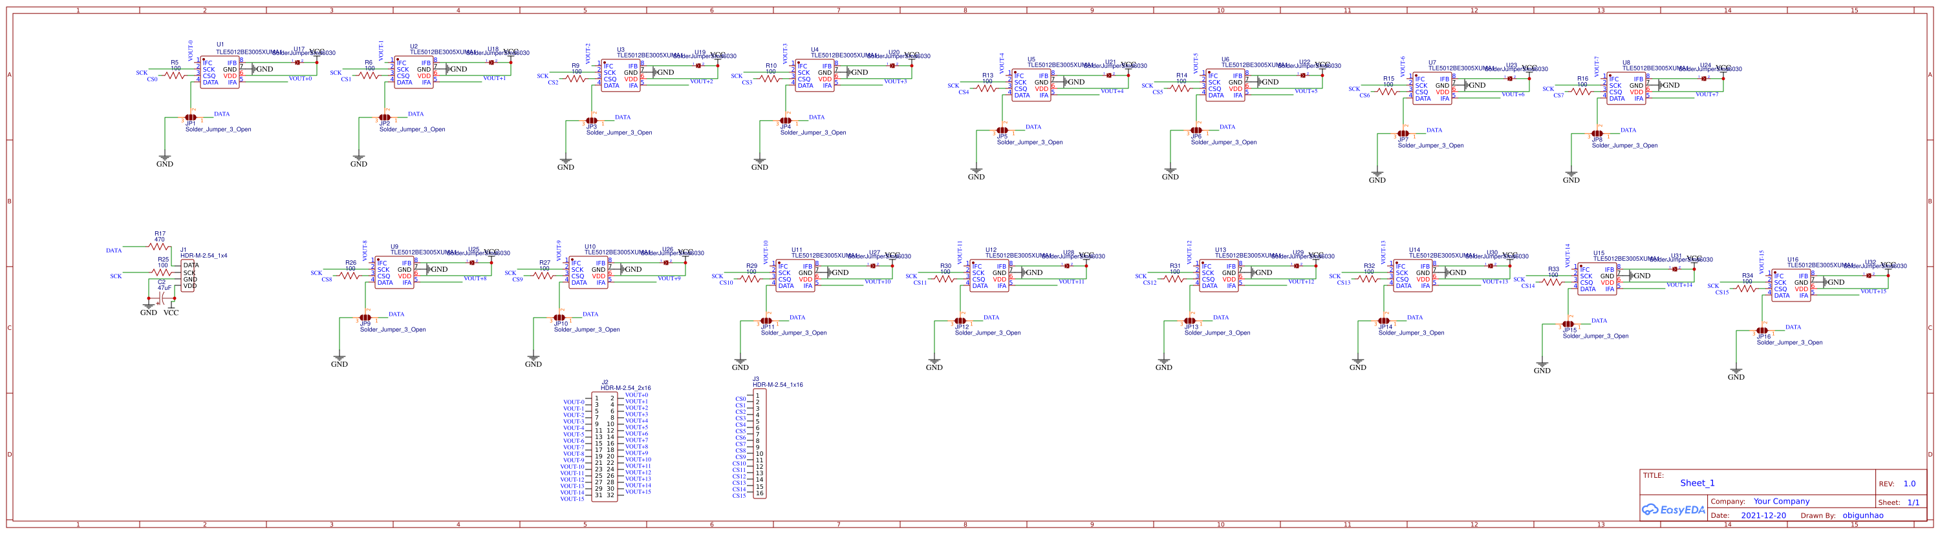This screenshot has width=1940, height=534.
Task: Click the CS0 net label near R5
Action: [153, 79]
